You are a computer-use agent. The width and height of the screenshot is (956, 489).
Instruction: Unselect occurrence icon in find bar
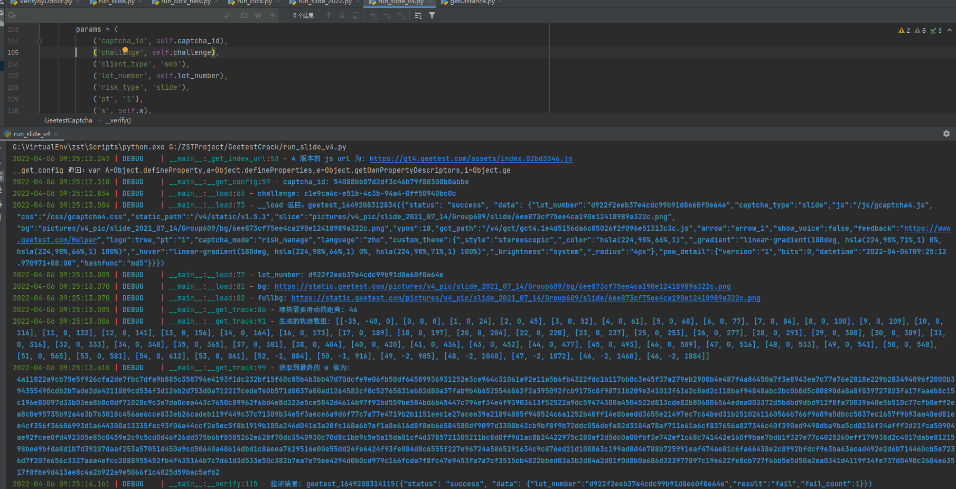[x=387, y=15]
